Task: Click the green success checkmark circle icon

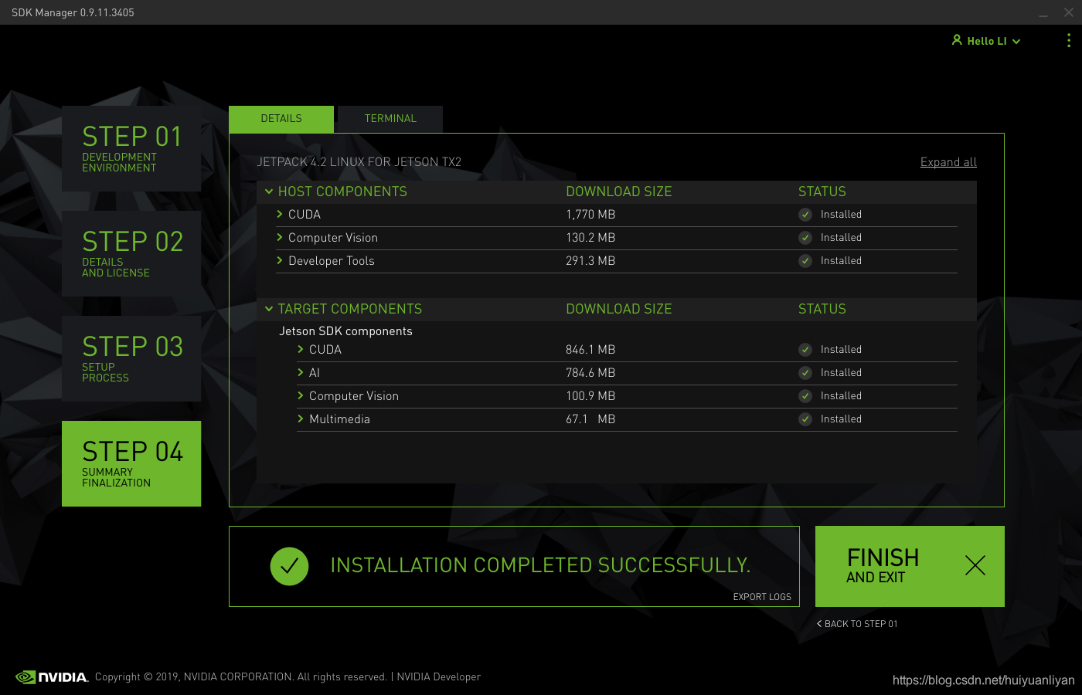Action: [x=289, y=566]
